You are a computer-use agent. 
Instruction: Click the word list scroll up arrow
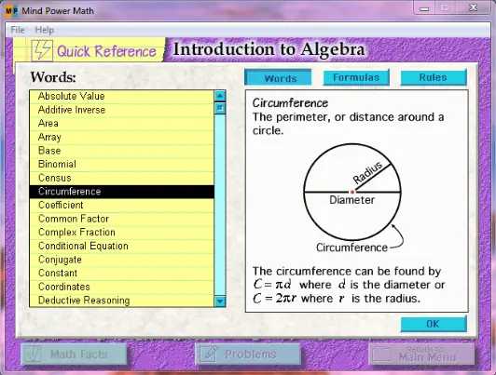220,96
